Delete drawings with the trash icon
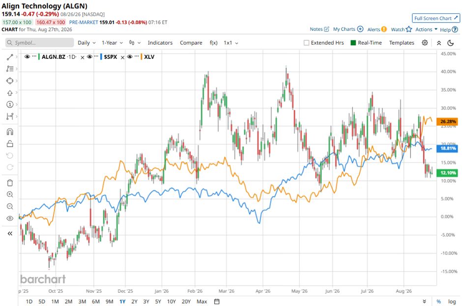Screen dimensions: 462x306 [10, 183]
